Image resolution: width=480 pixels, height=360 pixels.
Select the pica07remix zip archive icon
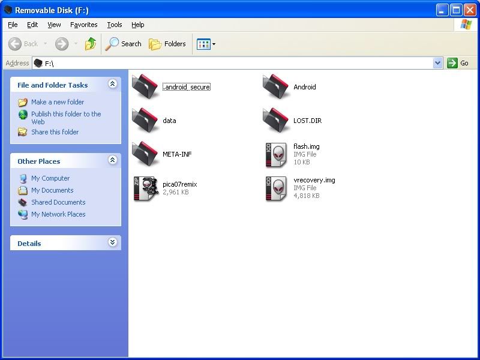tap(145, 188)
